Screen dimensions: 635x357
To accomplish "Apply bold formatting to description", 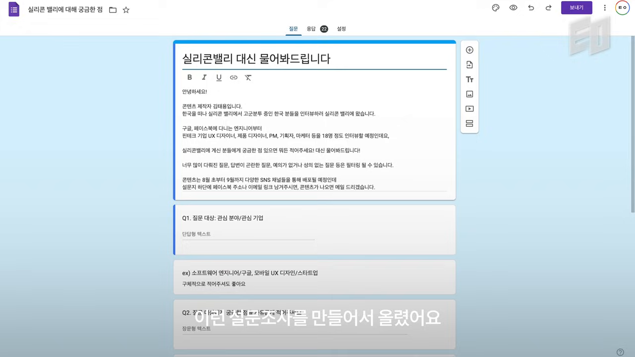I will (x=190, y=77).
